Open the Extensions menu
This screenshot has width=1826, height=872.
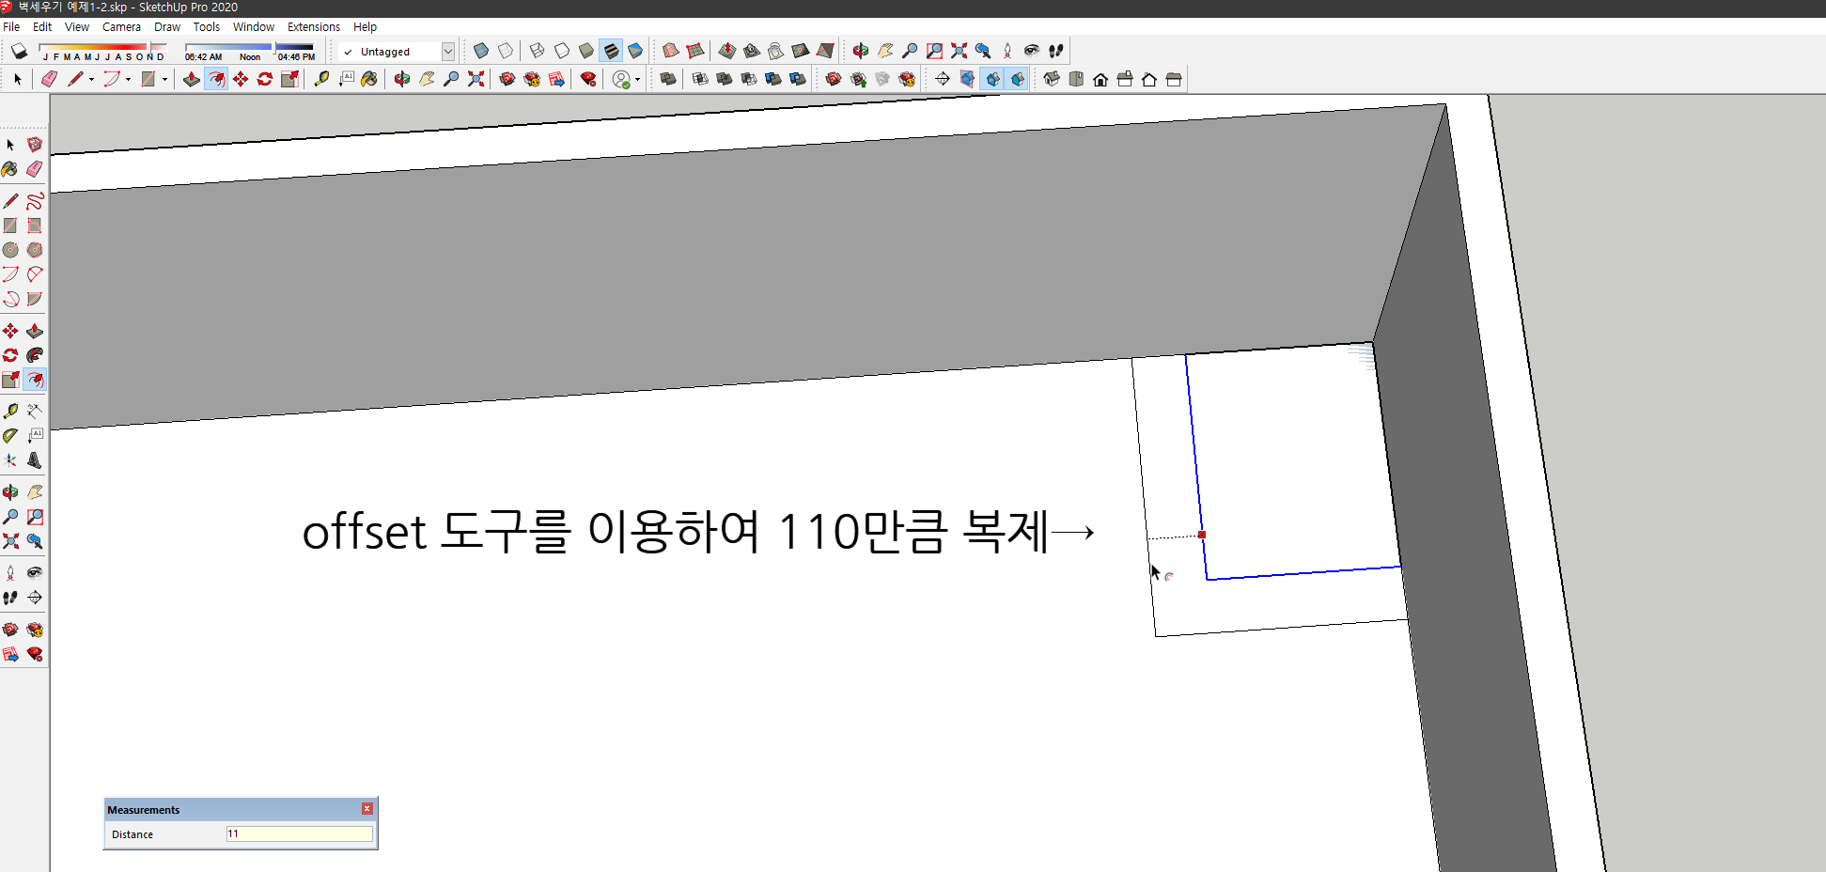click(x=314, y=26)
